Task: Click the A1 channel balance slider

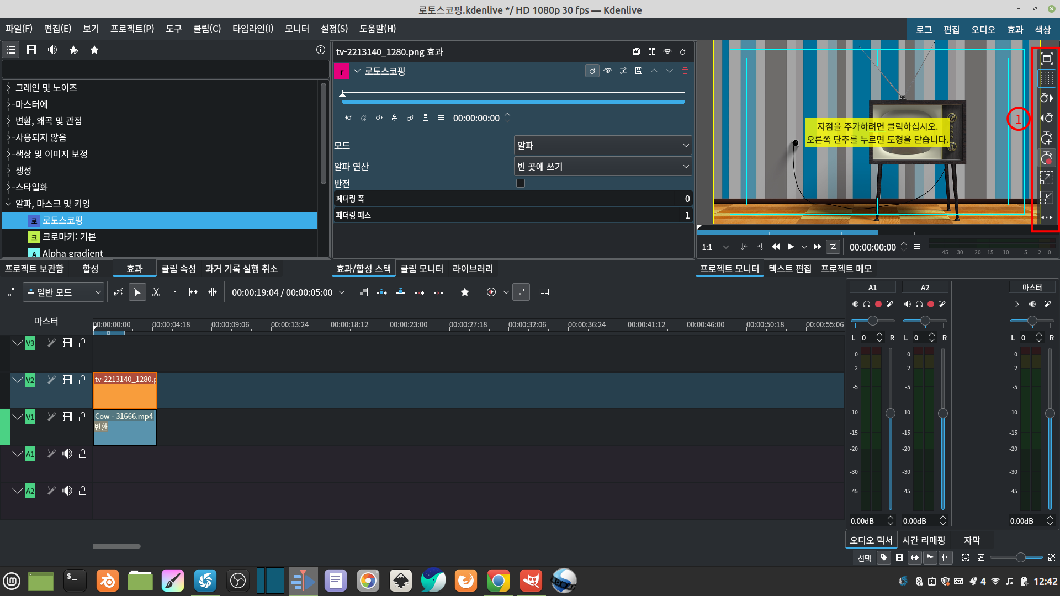Action: pyautogui.click(x=872, y=321)
